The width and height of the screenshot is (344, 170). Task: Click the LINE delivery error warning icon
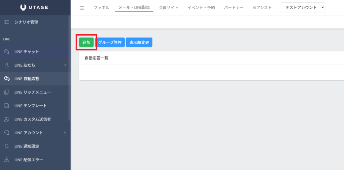(6, 160)
